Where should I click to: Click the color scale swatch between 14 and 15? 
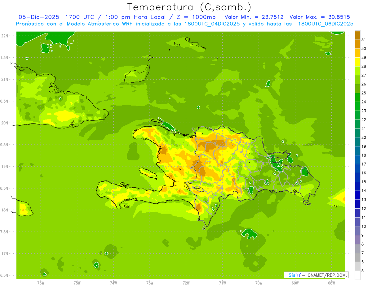(x=357, y=186)
